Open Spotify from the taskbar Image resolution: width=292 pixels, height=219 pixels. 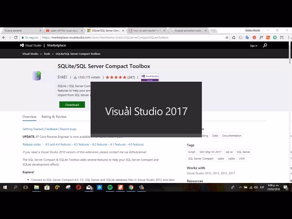pyautogui.click(x=110, y=188)
